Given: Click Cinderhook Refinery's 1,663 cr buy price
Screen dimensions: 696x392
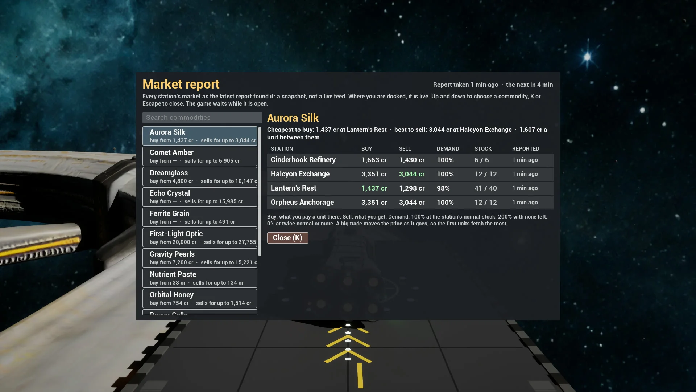Looking at the screenshot, I should (x=374, y=160).
